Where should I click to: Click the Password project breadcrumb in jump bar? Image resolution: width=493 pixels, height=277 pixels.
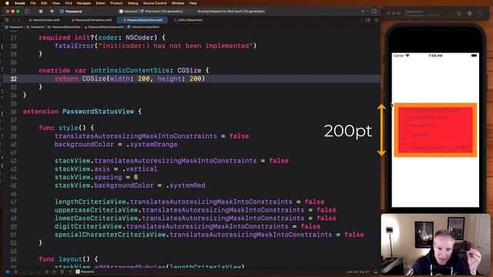14,27
